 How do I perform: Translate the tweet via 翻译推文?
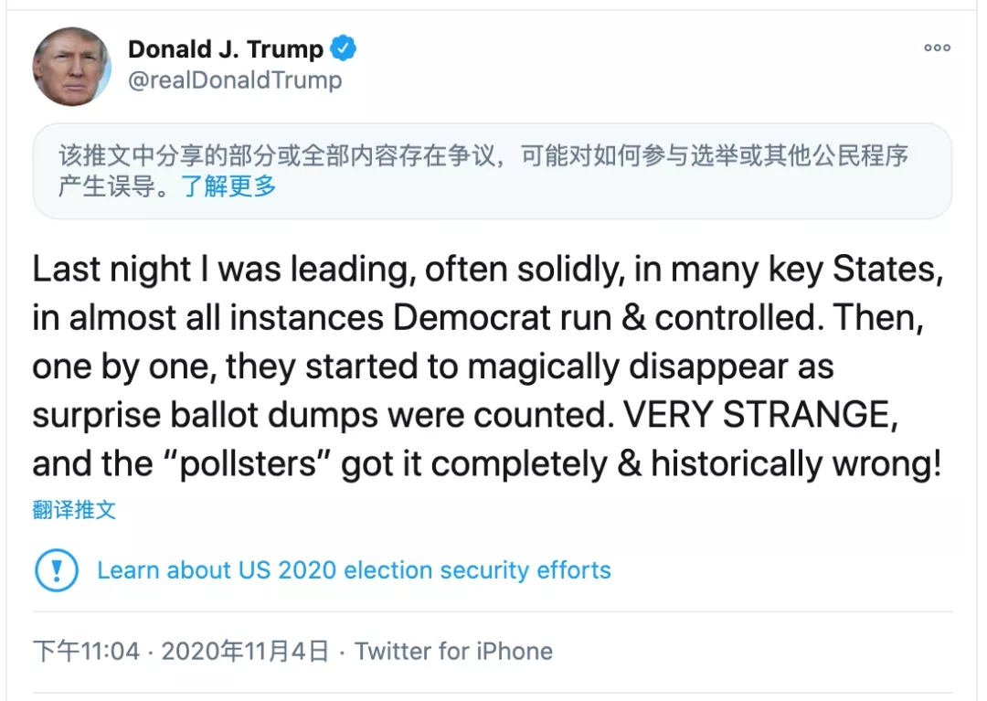tap(75, 509)
